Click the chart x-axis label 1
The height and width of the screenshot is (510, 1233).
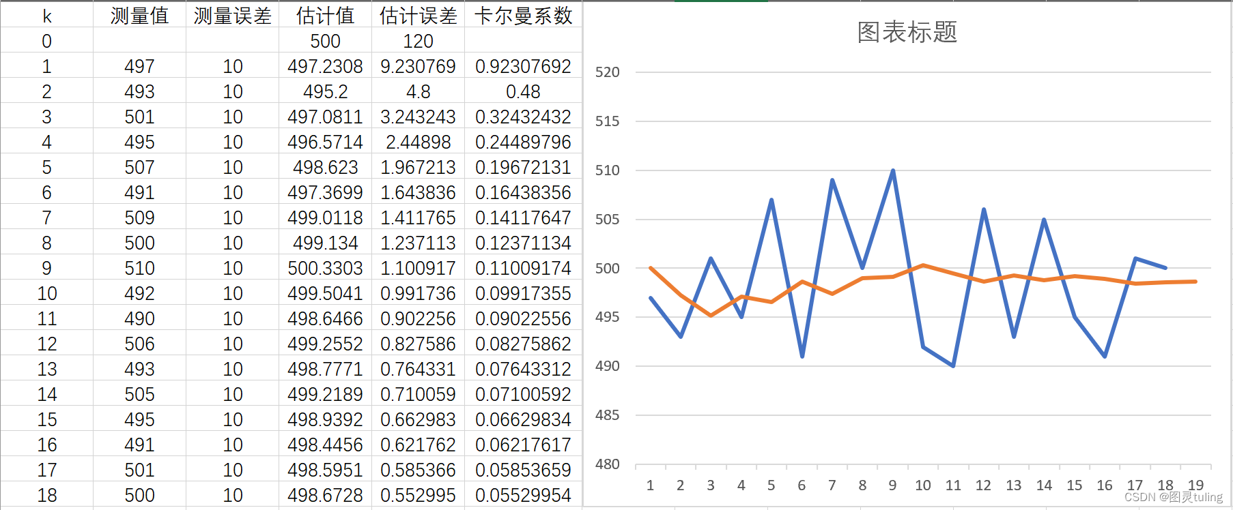(650, 485)
